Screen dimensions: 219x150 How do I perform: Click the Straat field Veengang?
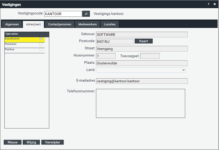tap(142, 49)
